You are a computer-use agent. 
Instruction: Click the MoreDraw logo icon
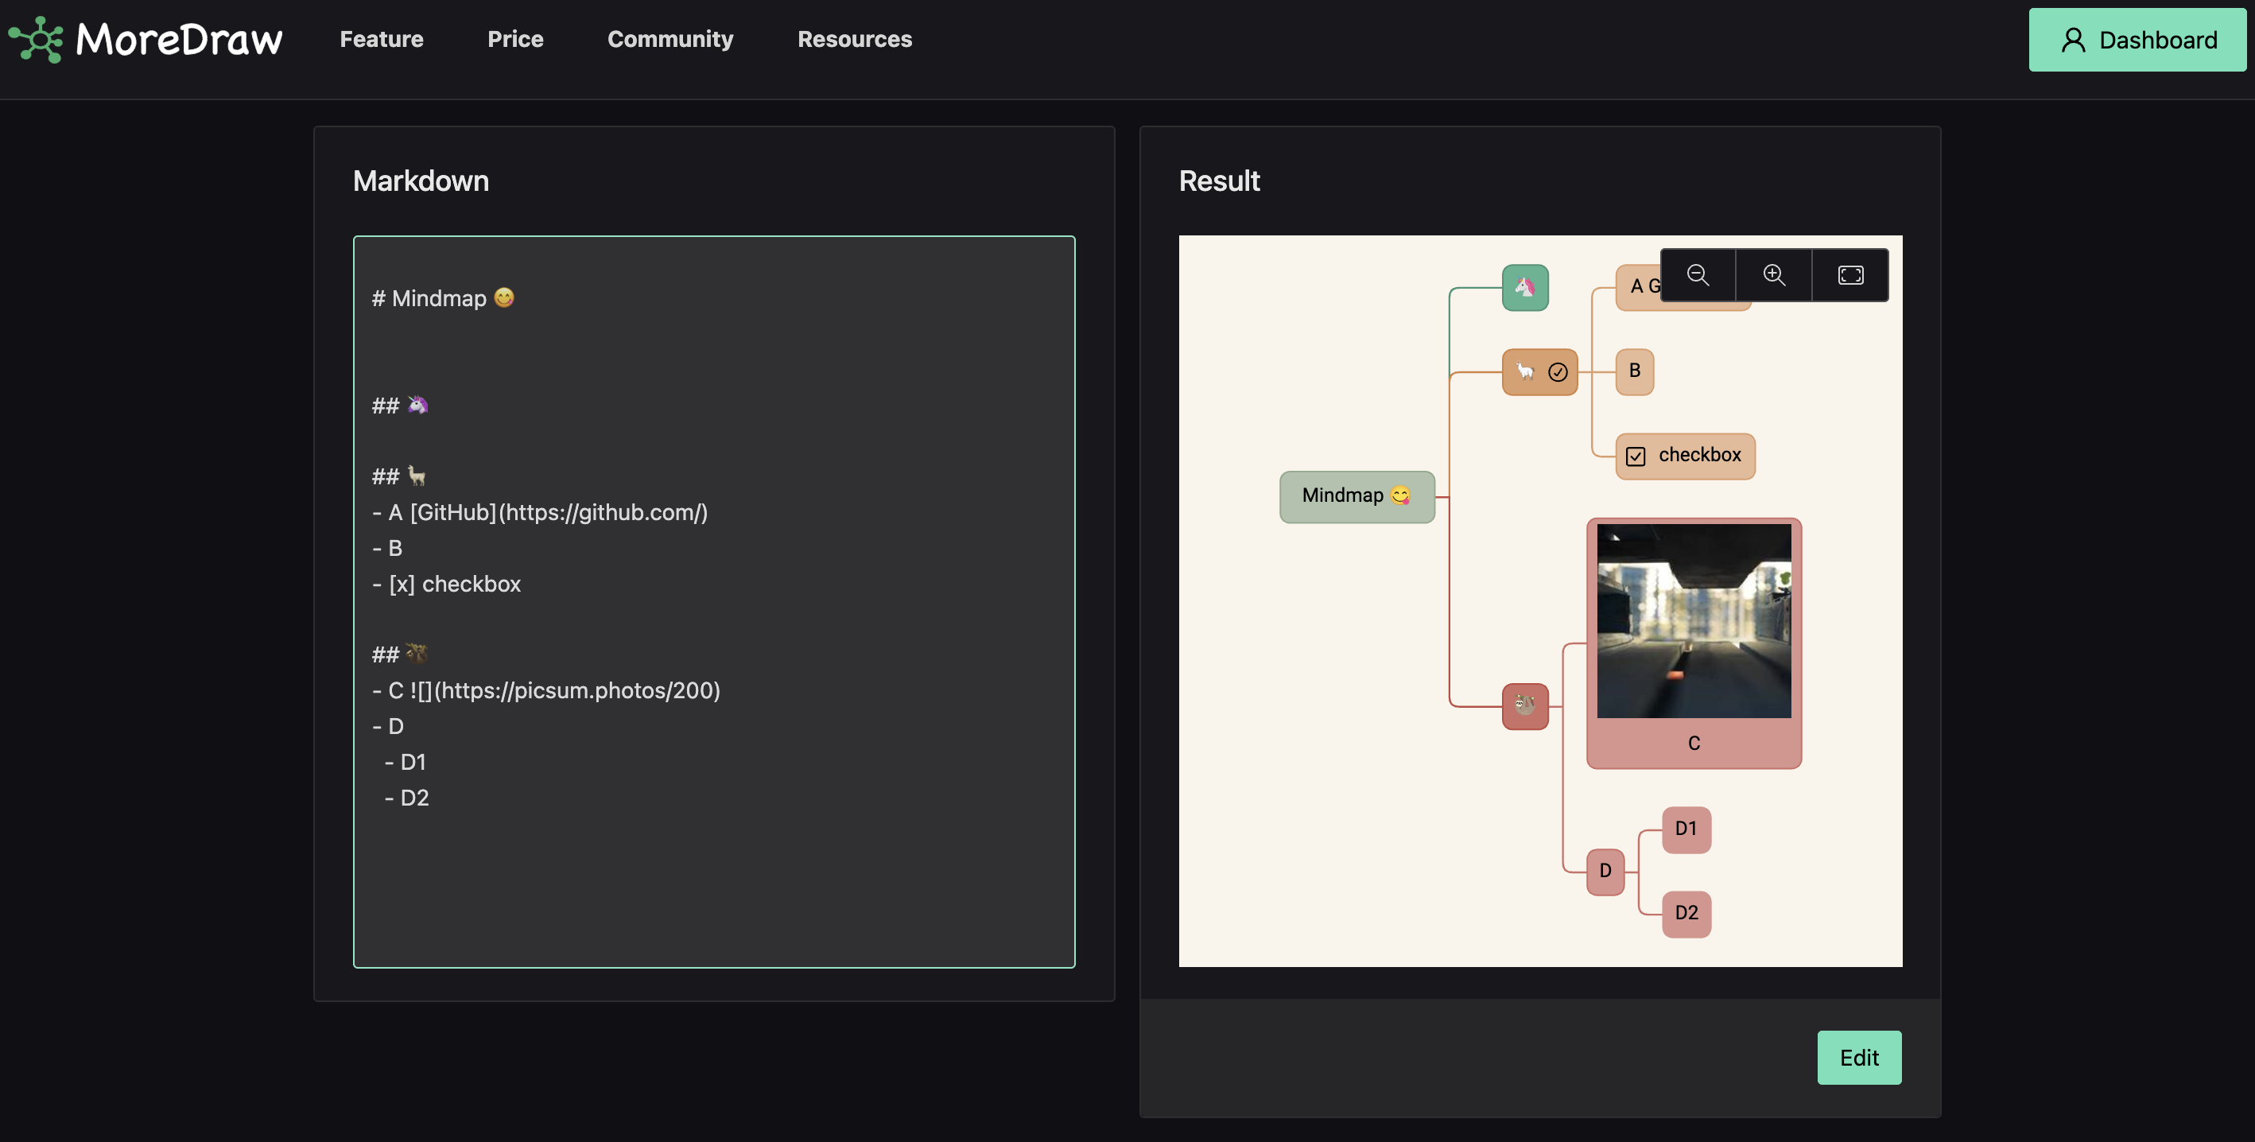click(36, 40)
